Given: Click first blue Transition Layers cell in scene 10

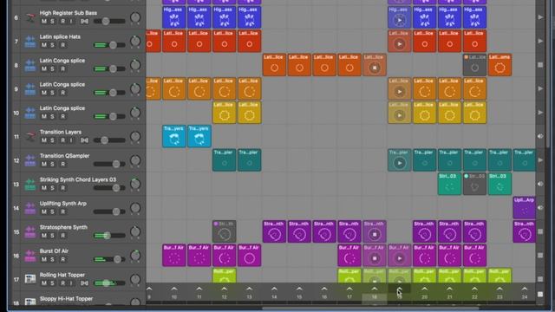Looking at the screenshot, I should pos(174,136).
